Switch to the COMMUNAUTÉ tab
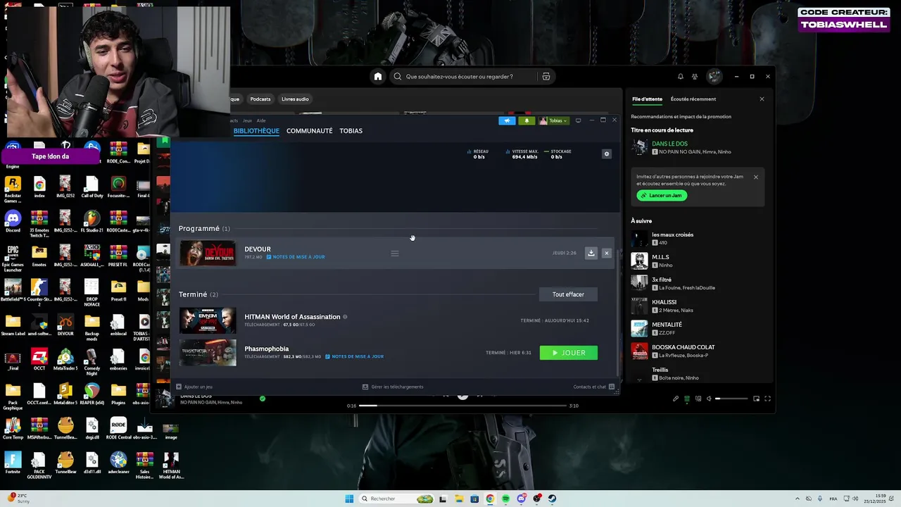The image size is (901, 507). coord(309,131)
